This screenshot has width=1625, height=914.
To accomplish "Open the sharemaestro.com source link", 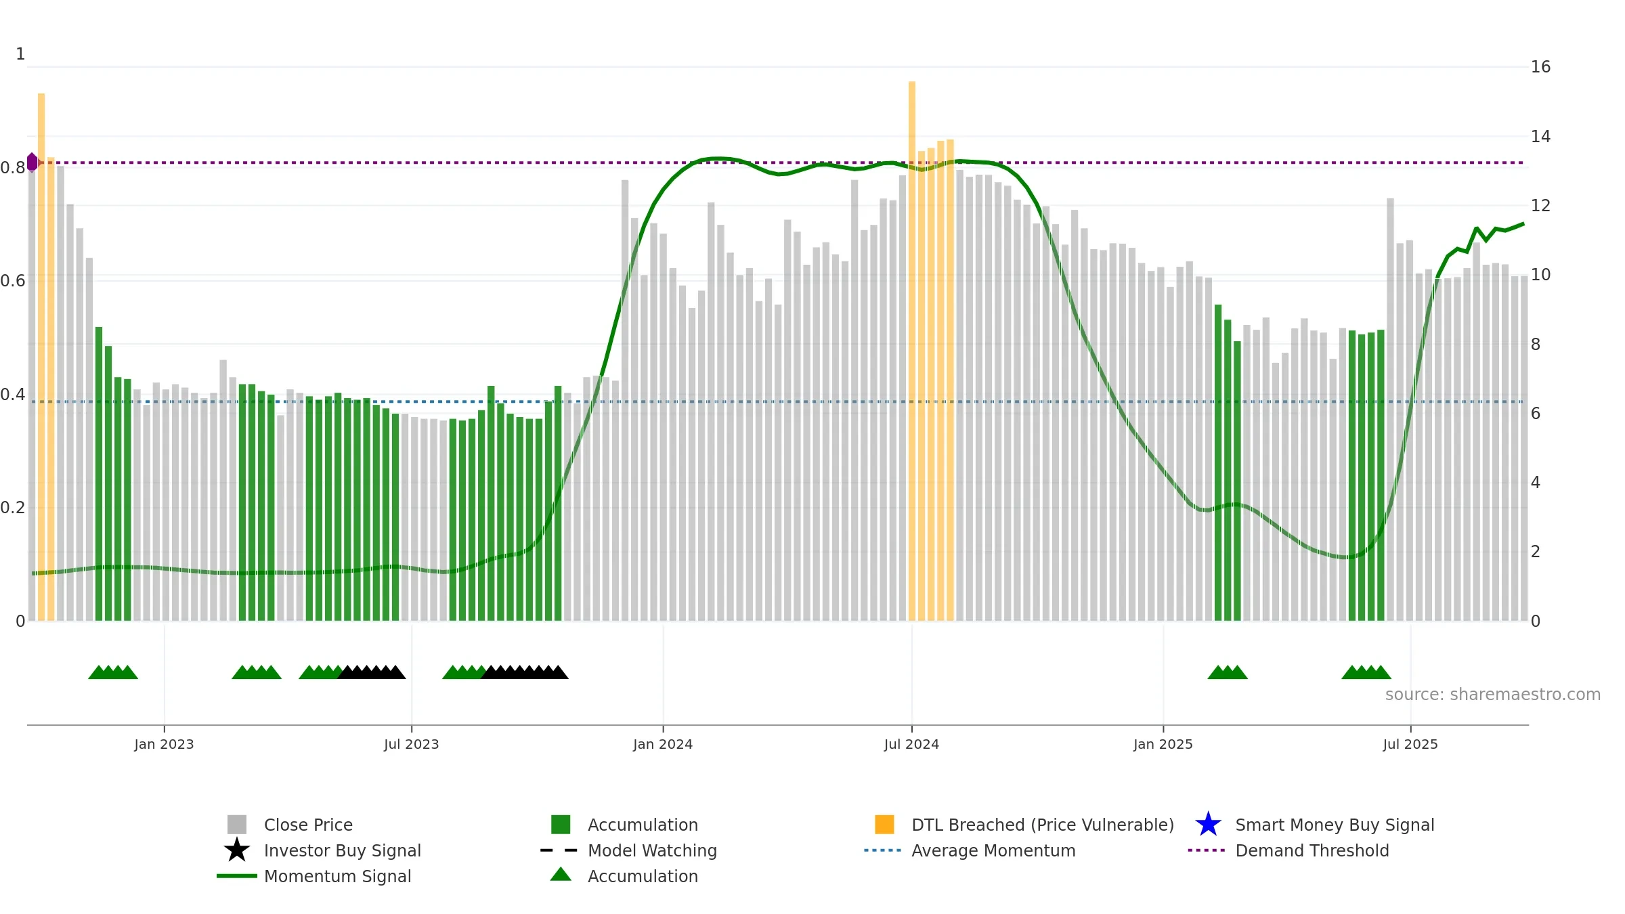I will (x=1493, y=695).
